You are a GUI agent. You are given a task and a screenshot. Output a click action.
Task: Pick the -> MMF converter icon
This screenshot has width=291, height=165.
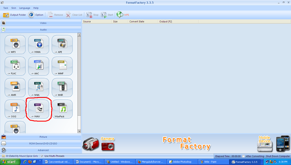[62, 66]
